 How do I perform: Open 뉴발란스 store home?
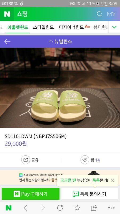[60, 41]
